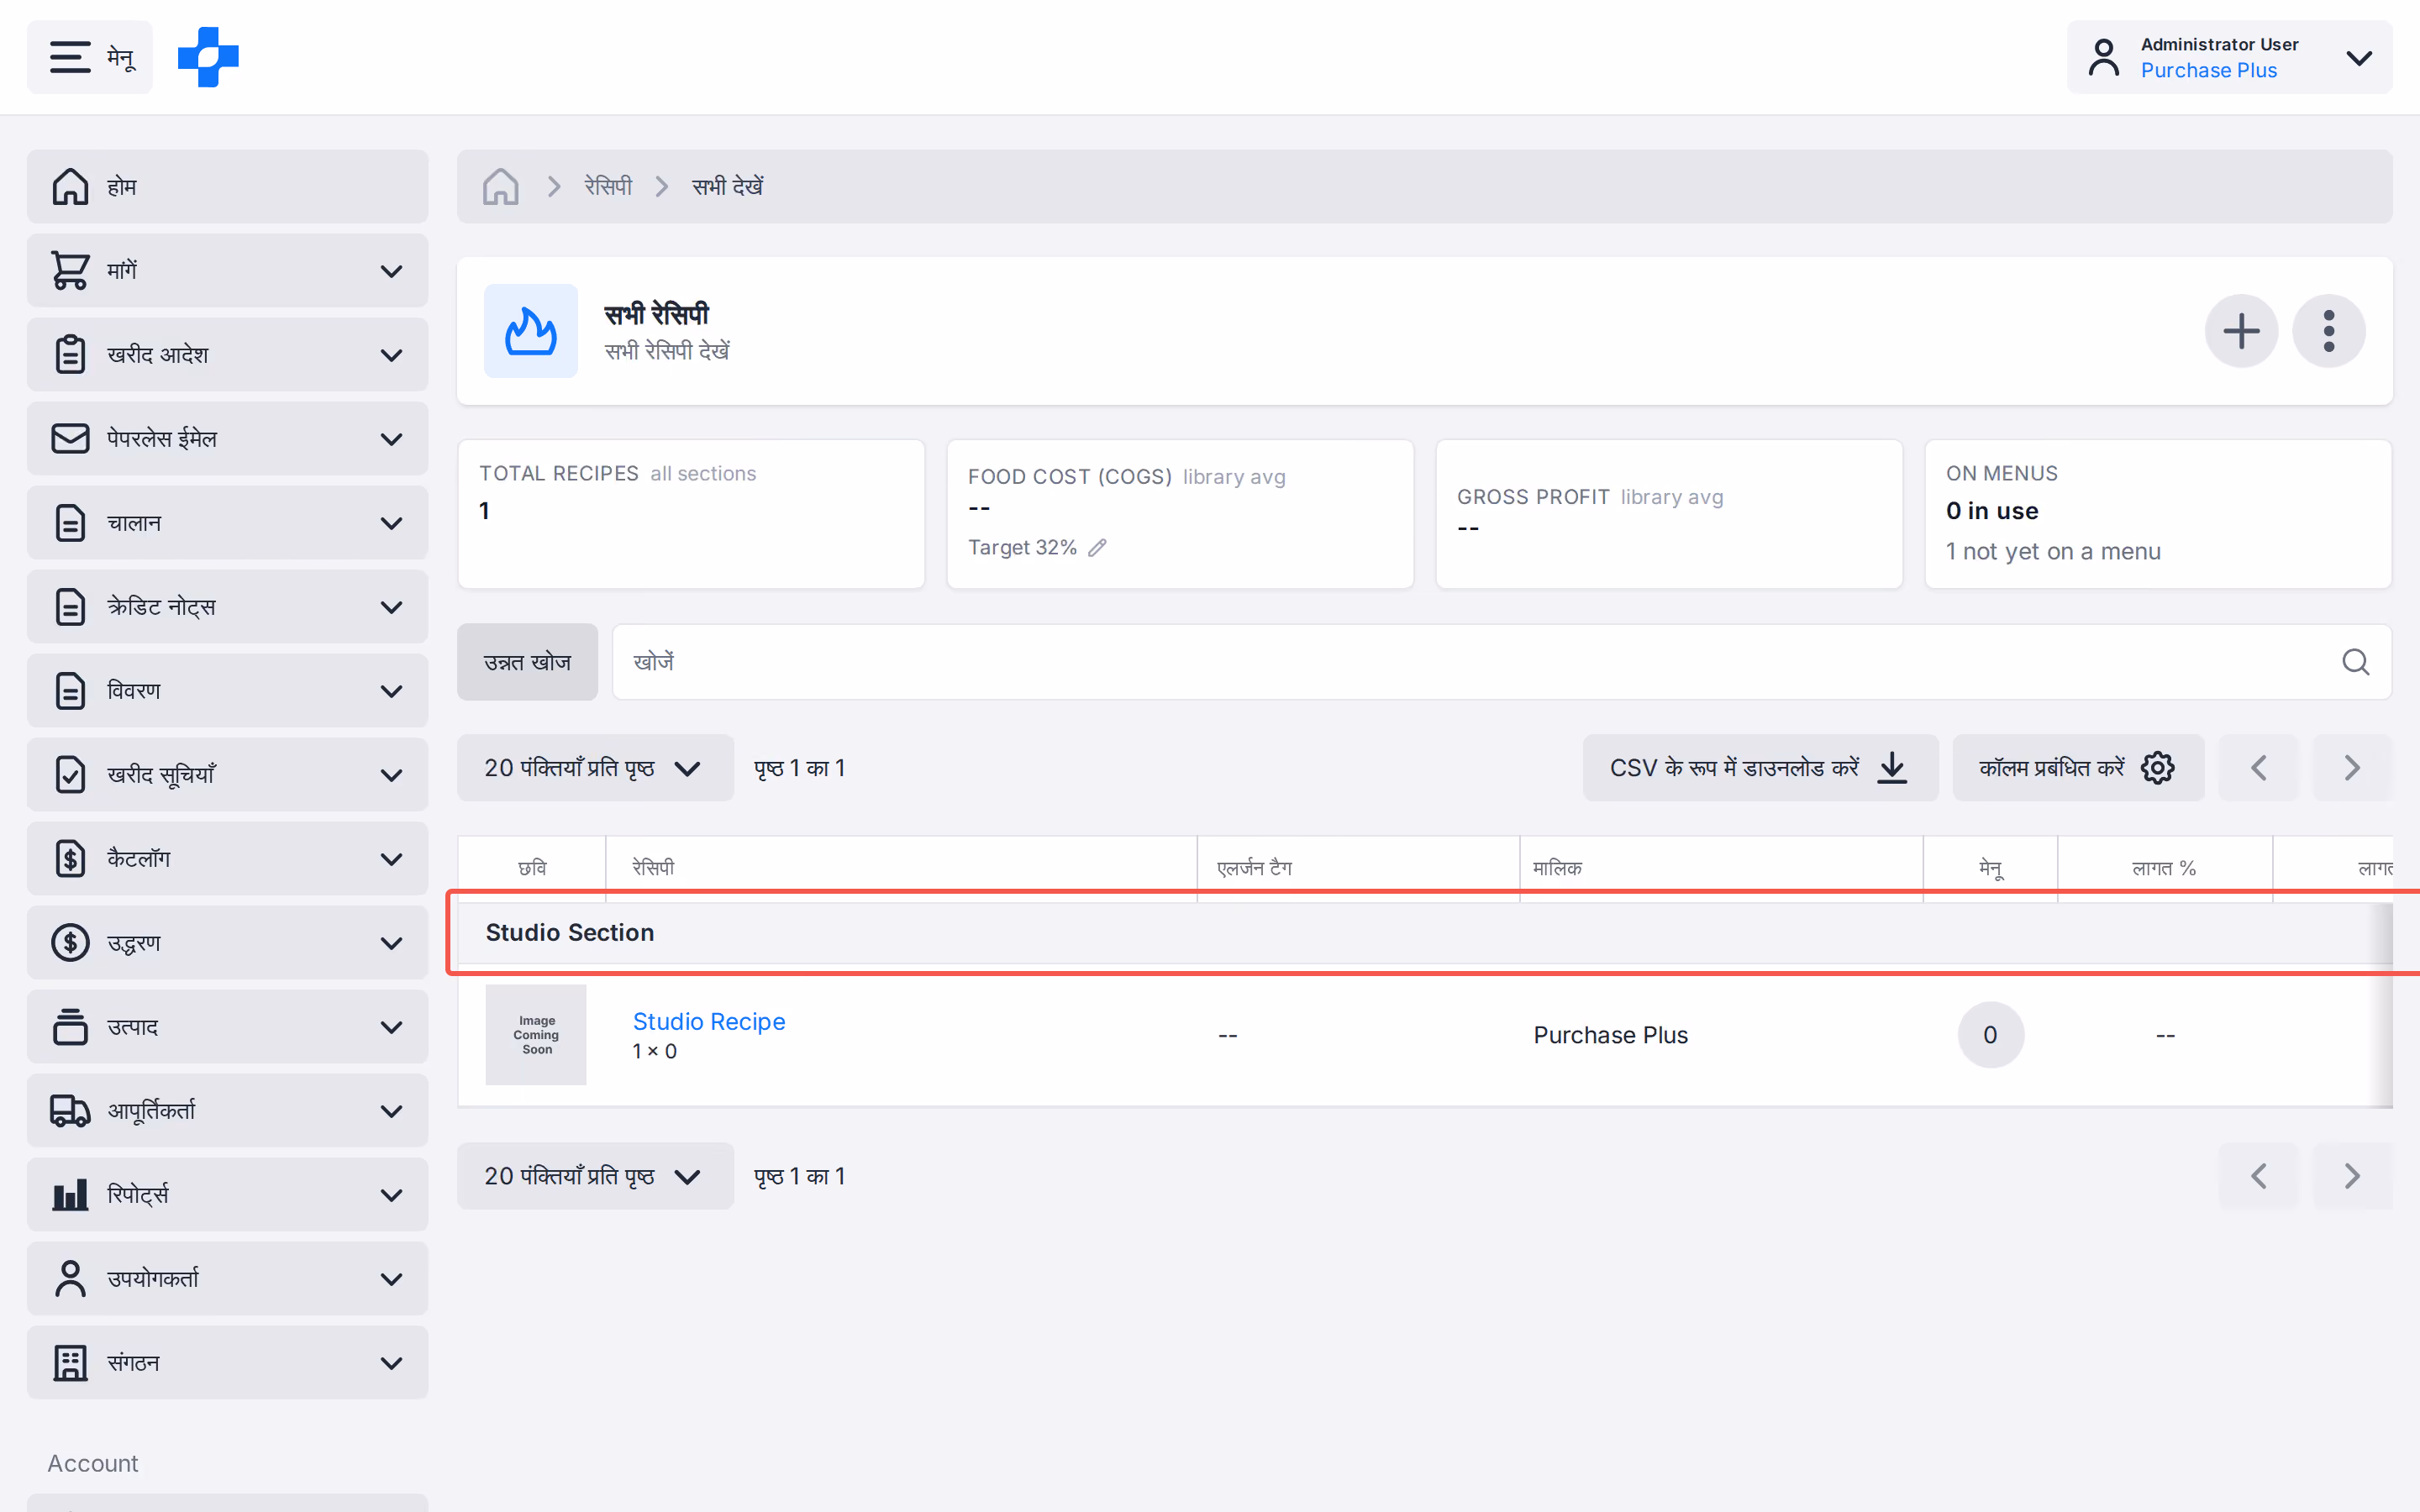Go to next page with bottom arrow
The image size is (2420, 1512).
point(2352,1176)
